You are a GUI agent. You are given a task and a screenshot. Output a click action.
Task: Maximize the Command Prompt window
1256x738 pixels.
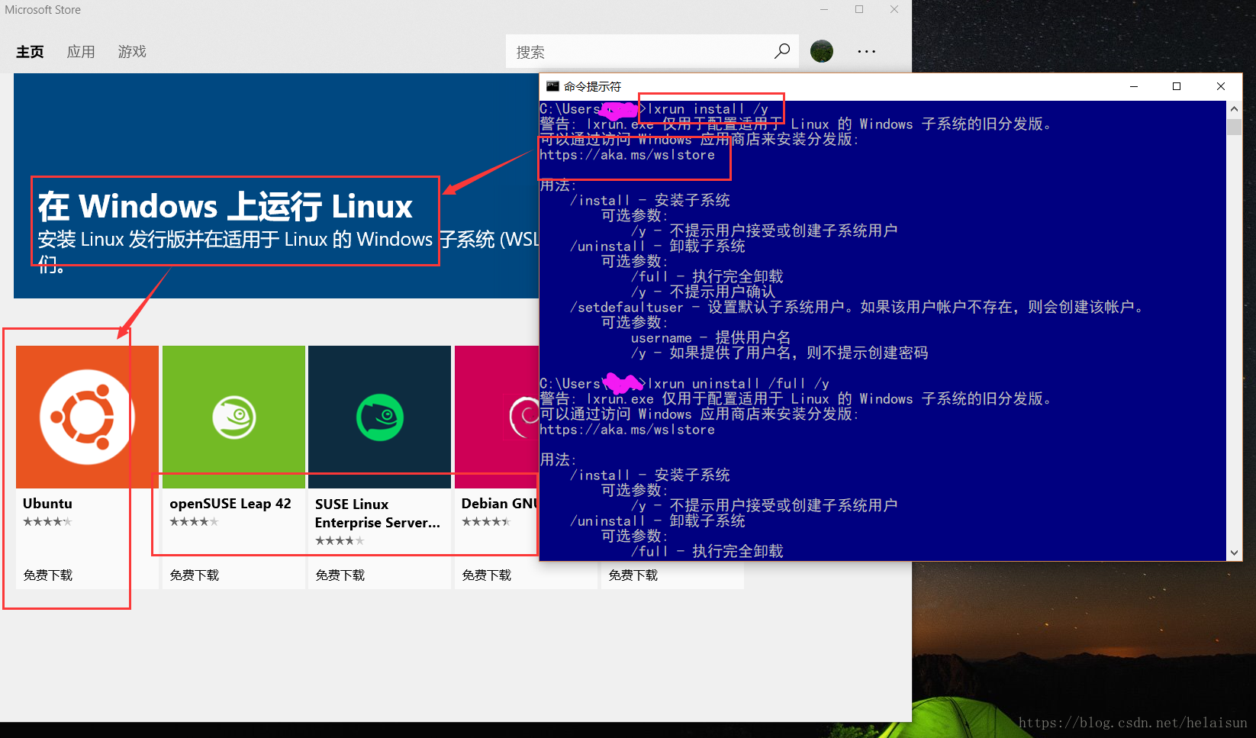1177,86
